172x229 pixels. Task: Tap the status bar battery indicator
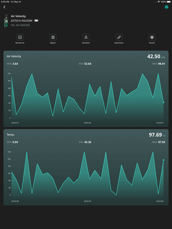coord(169,2)
